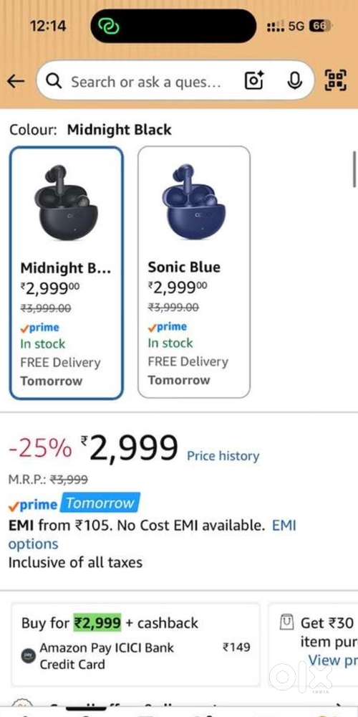Tap the Midnight Black earbuds image
The width and height of the screenshot is (358, 717).
[66, 202]
